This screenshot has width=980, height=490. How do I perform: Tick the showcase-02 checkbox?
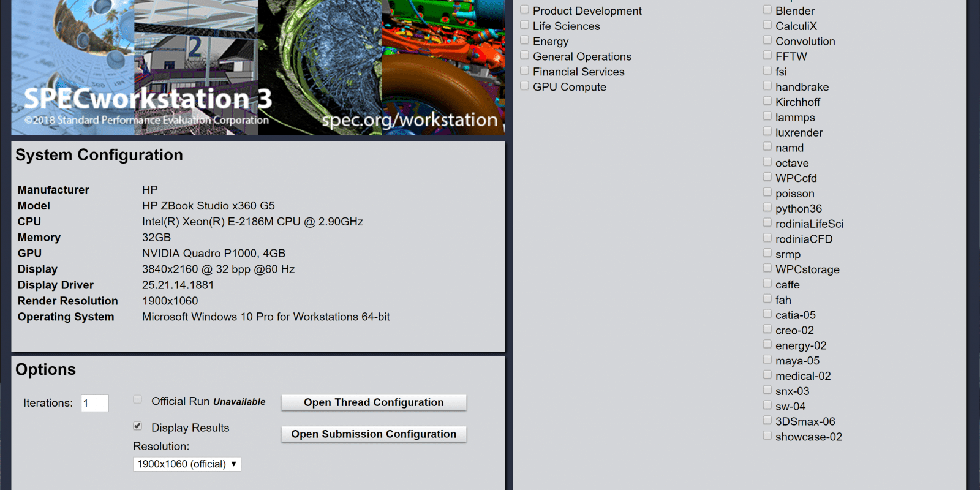[x=767, y=435]
